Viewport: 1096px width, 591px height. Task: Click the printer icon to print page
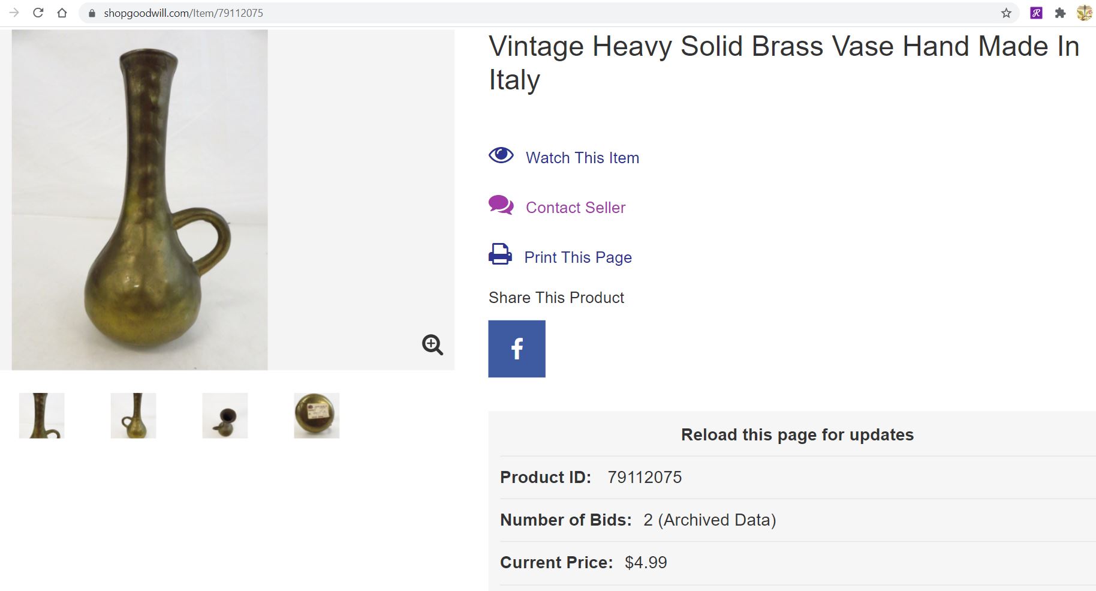500,254
